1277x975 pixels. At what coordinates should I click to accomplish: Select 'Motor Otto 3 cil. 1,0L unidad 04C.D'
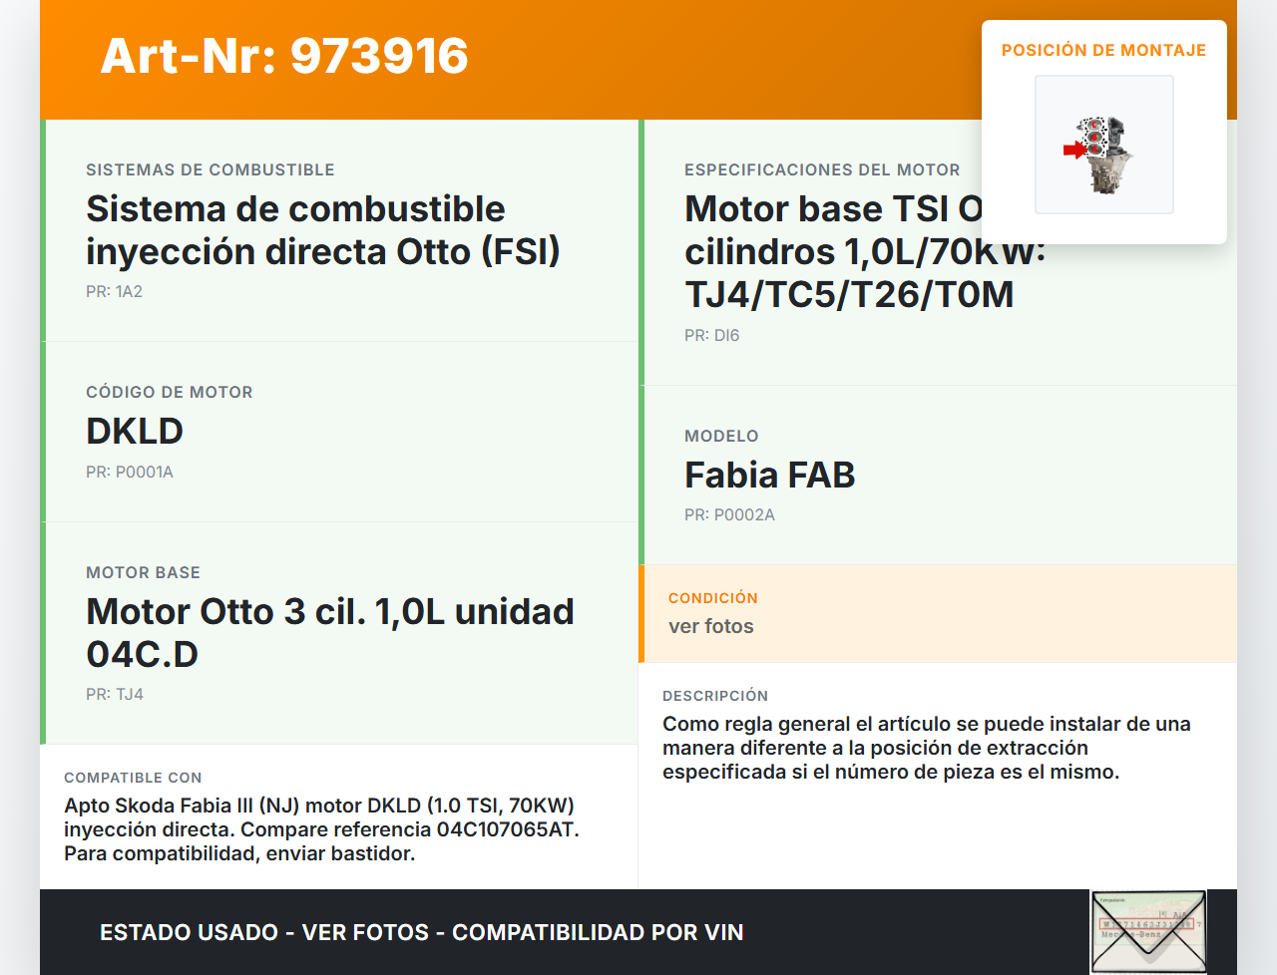coord(330,633)
